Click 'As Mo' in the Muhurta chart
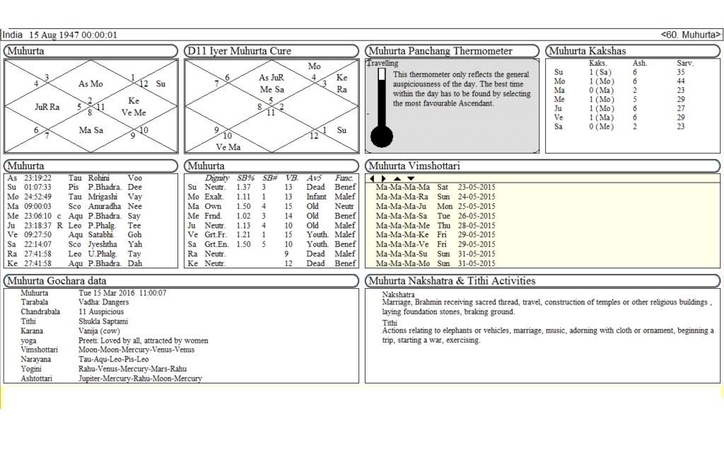Screen dimensions: 724x453 coord(90,84)
